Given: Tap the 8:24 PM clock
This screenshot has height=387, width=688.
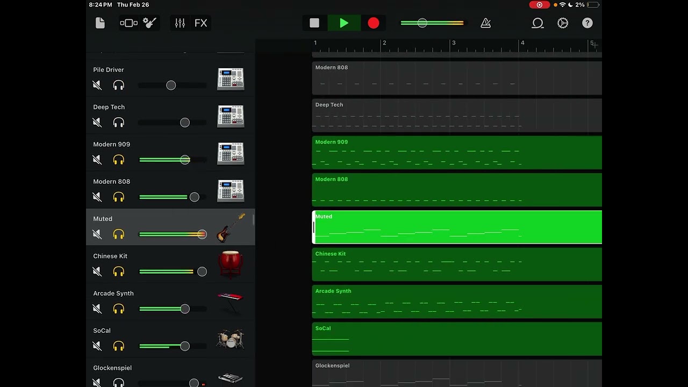Looking at the screenshot, I should 101,5.
